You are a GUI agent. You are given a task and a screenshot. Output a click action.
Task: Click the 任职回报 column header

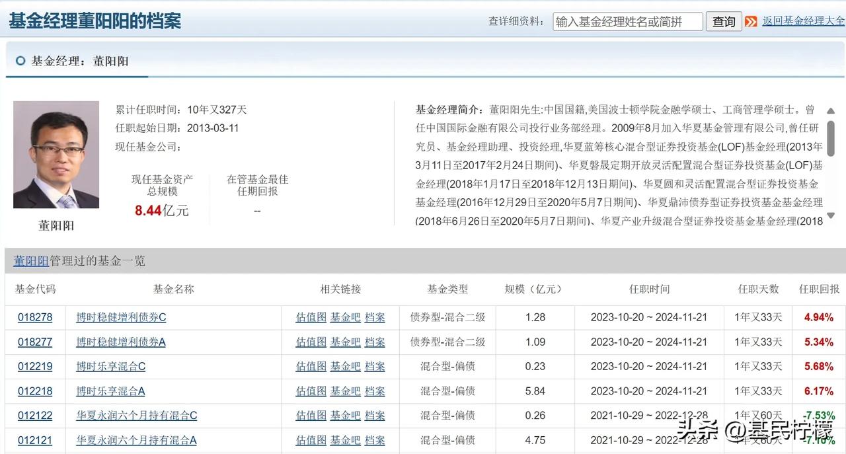tap(819, 289)
